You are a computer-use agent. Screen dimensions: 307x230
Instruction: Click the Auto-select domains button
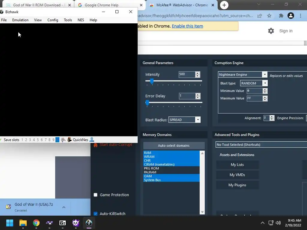(174, 146)
